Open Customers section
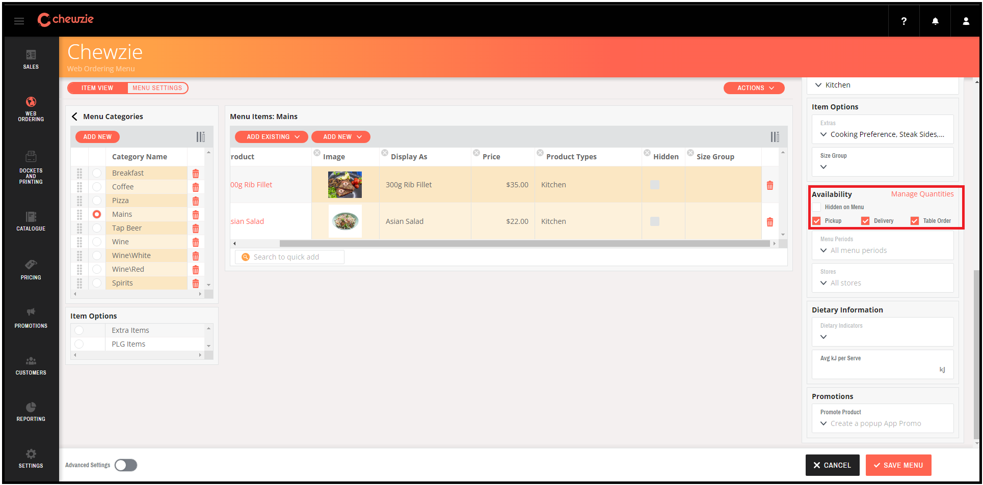 [31, 366]
